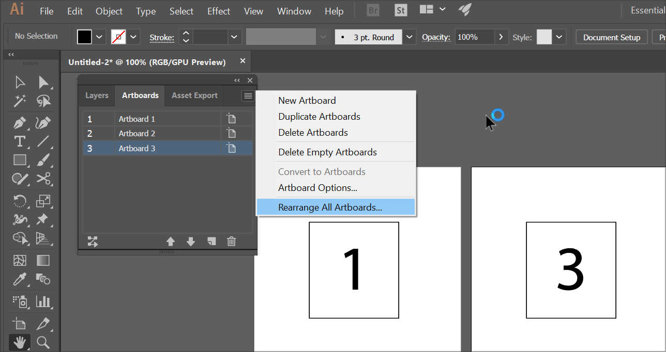Select the Blend tool

pos(43,279)
